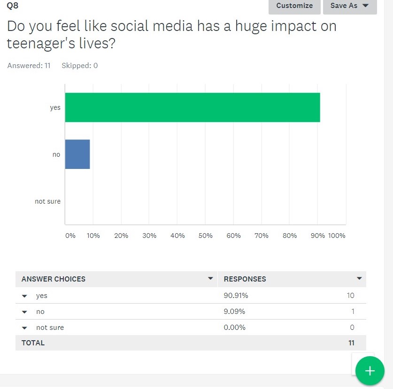This screenshot has width=393, height=389.
Task: Expand the Answer Choices column sort arrow
Action: coord(210,279)
